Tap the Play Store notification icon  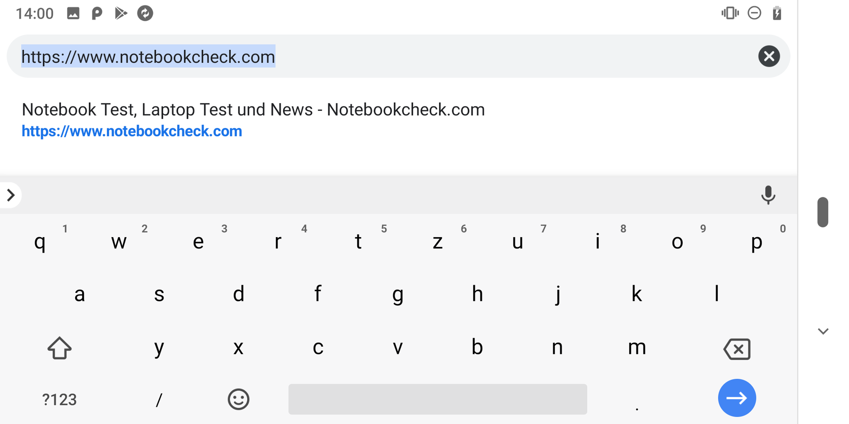(121, 13)
